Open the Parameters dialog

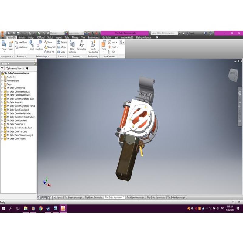(x=81, y=46)
